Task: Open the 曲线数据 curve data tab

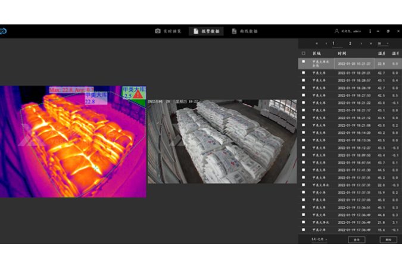Action: coord(244,31)
